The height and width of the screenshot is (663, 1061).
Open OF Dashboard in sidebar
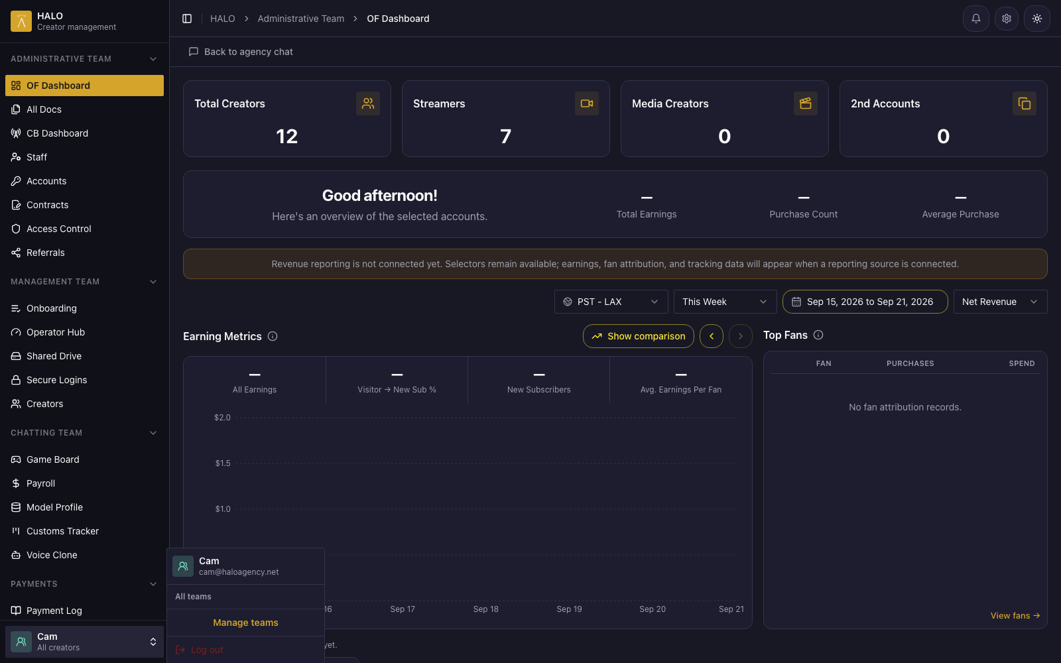pos(84,86)
